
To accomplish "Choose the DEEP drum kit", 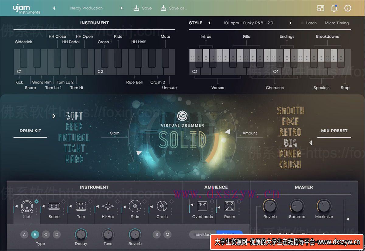I will [x=74, y=127].
